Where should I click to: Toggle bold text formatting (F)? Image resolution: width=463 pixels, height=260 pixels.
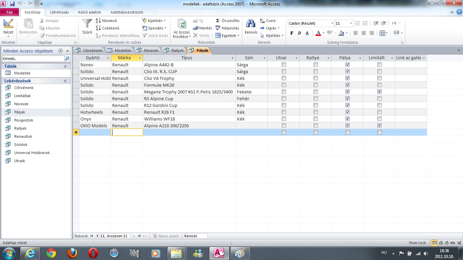tap(291, 33)
